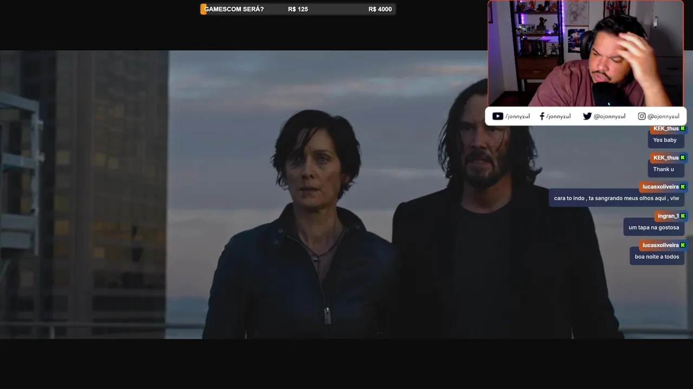This screenshot has width=693, height=389.
Task: Click username KEK_thus above 'Thank u'
Action: tap(666, 158)
